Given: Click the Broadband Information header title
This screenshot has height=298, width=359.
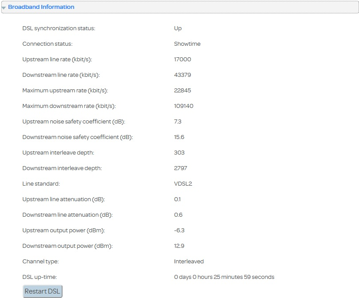Looking at the screenshot, I should point(41,7).
